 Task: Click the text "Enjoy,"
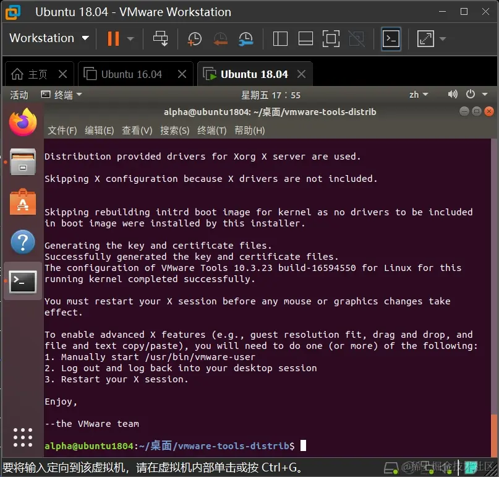tap(61, 402)
